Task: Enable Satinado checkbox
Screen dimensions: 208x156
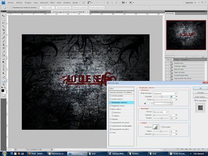Action: [x=110, y=119]
